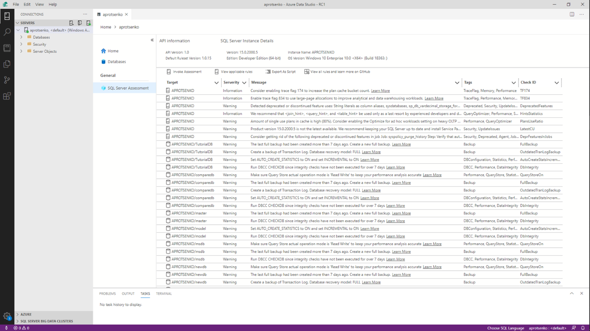The height and width of the screenshot is (331, 590).
Task: Expand the Security tree node
Action: coord(21,44)
